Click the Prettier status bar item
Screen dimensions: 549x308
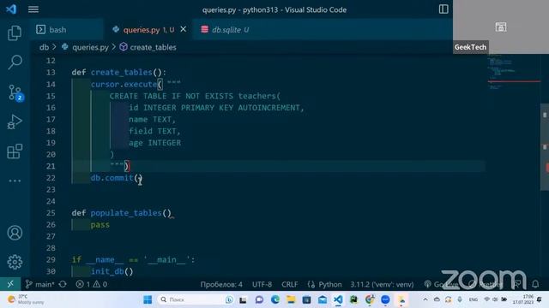(486, 284)
